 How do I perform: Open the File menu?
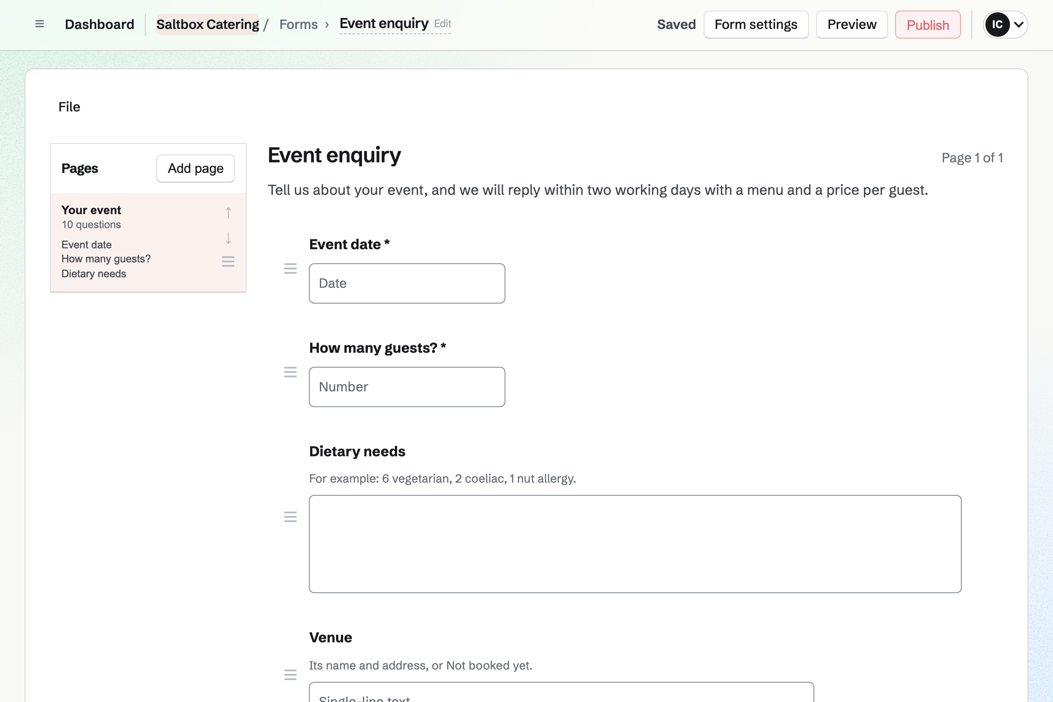click(69, 107)
